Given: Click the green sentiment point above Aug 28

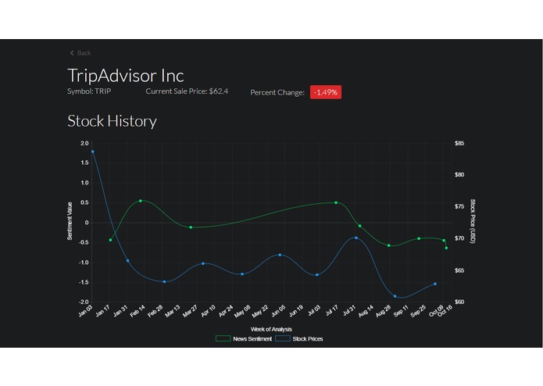Looking at the screenshot, I should [x=389, y=245].
